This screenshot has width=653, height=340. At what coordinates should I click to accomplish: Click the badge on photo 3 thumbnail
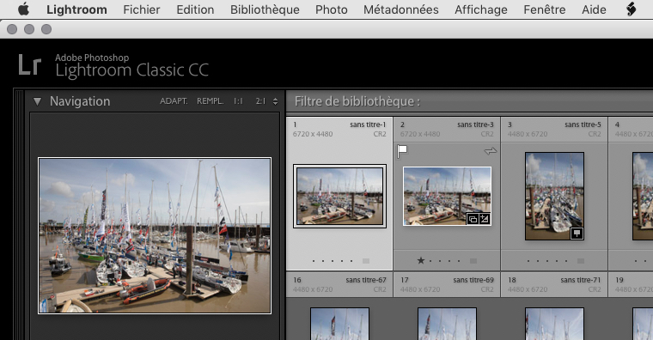click(577, 233)
